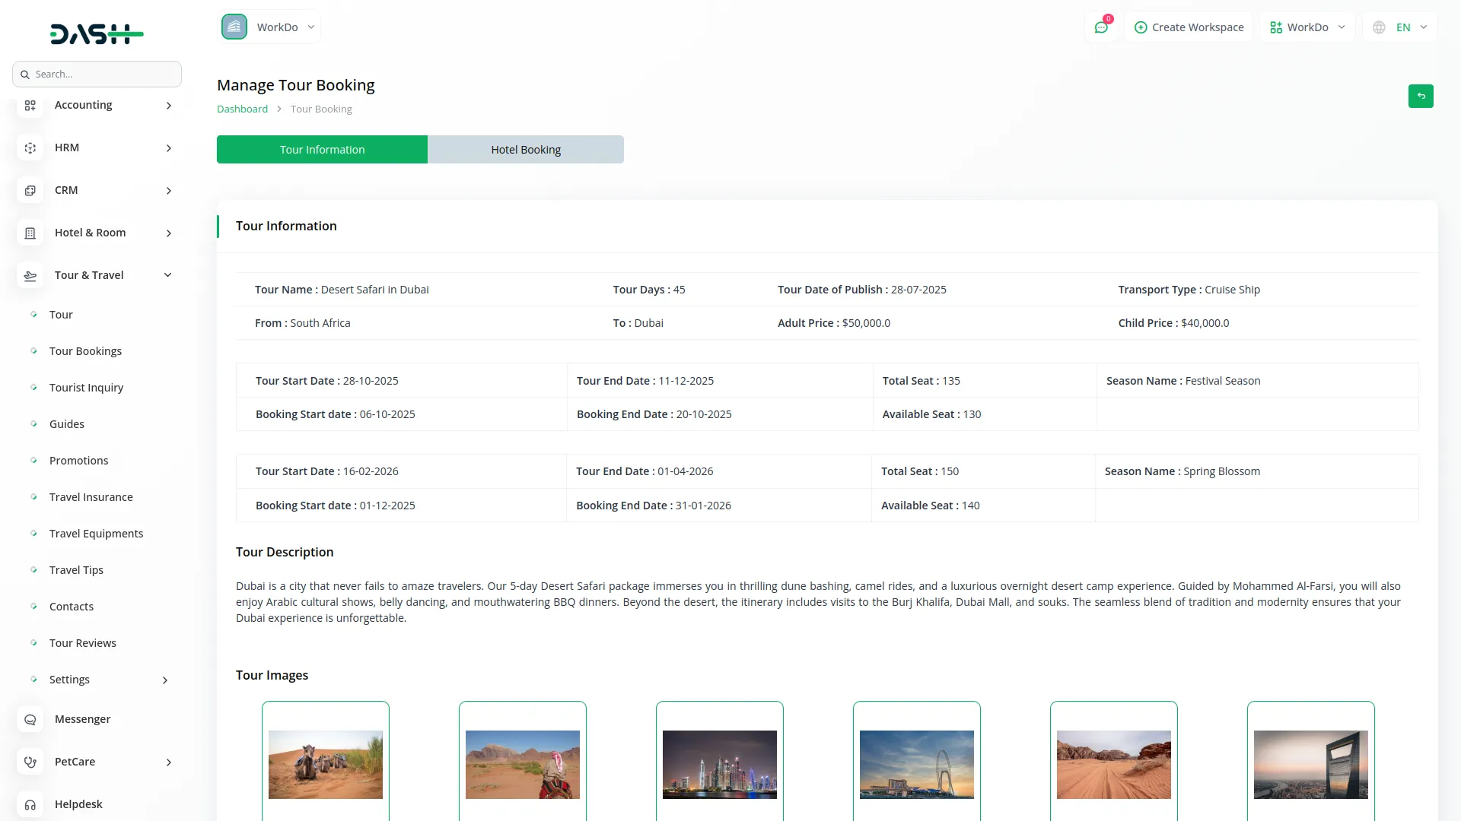Viewport: 1461px width, 821px height.
Task: Select the Helpdesk headset icon
Action: [30, 804]
